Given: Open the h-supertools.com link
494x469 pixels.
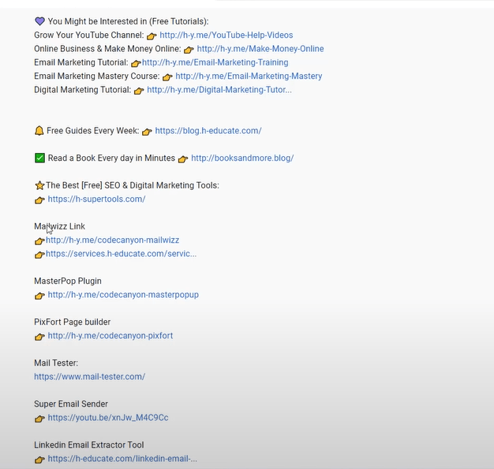Looking at the screenshot, I should pos(96,199).
